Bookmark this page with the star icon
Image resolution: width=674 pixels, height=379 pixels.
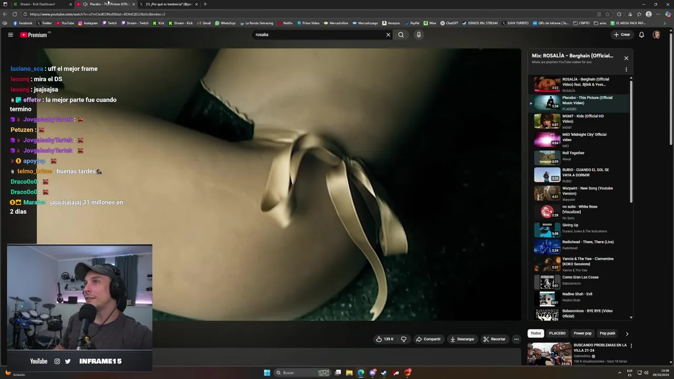(x=608, y=14)
